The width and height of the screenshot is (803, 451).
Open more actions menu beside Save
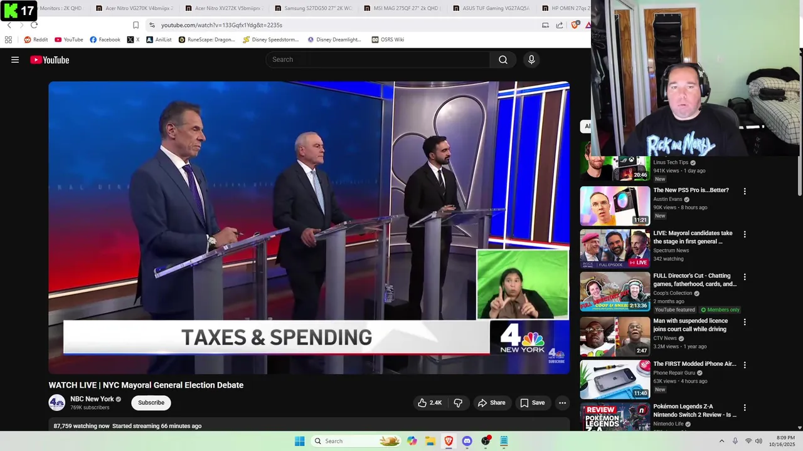[x=563, y=403]
